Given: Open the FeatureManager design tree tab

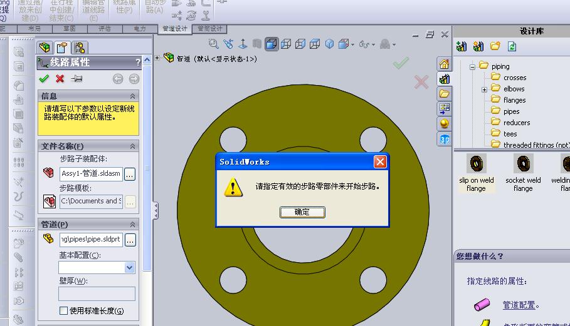Looking at the screenshot, I should 45,48.
